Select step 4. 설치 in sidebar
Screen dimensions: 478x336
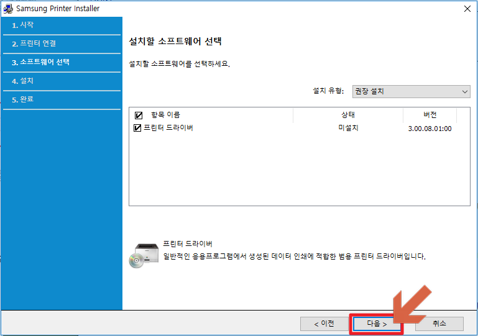click(x=22, y=81)
